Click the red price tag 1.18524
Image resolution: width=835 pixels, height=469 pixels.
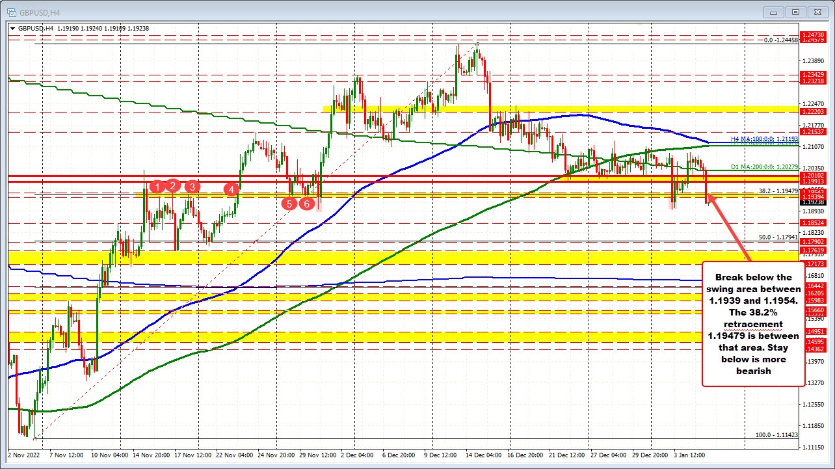tap(814, 222)
